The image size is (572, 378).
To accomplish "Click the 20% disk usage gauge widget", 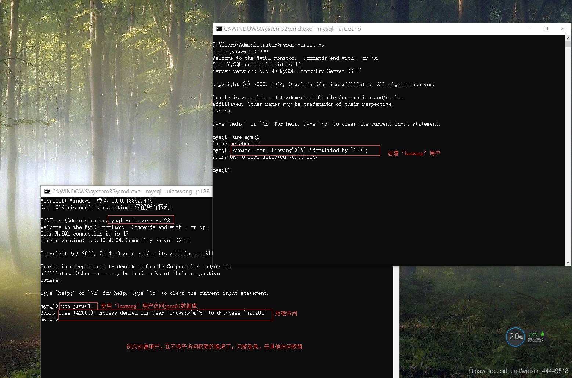I will click(x=515, y=337).
